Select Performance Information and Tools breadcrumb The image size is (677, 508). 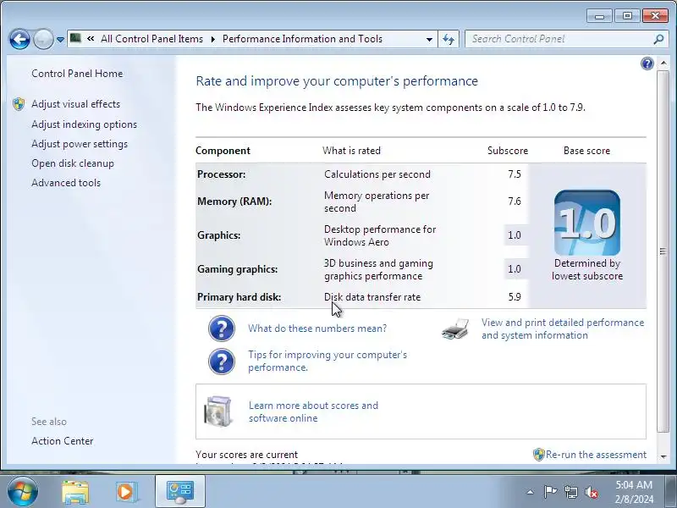coord(302,39)
